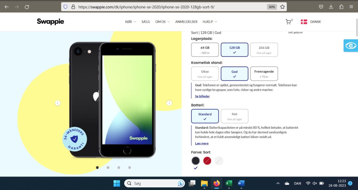
Task: Choose Fremragende cosmetic condition
Action: point(264,74)
